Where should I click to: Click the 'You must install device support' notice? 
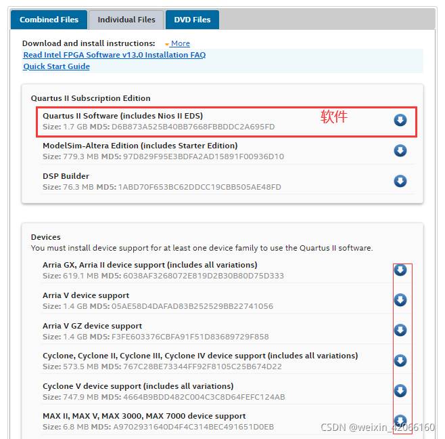point(202,248)
